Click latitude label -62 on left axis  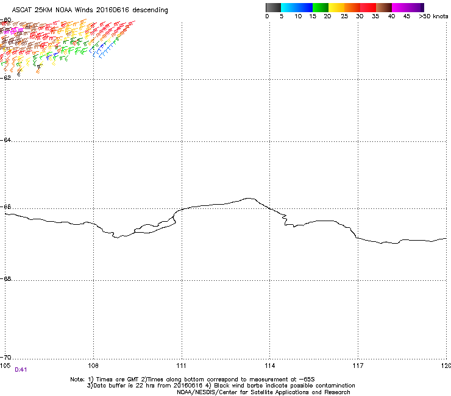5,78
